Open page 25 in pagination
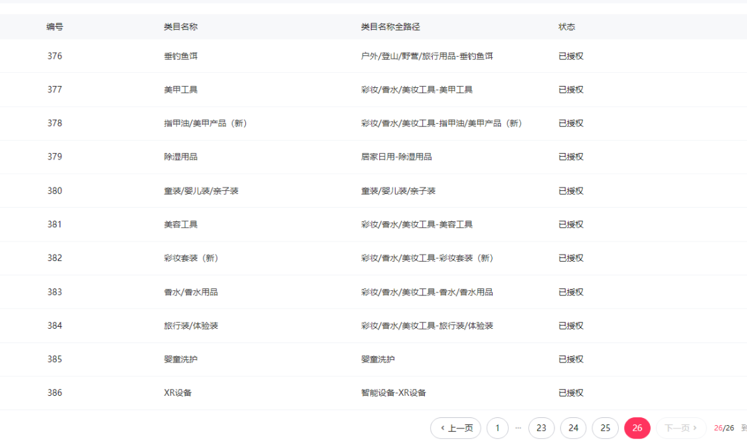The height and width of the screenshot is (444, 747). coord(605,428)
